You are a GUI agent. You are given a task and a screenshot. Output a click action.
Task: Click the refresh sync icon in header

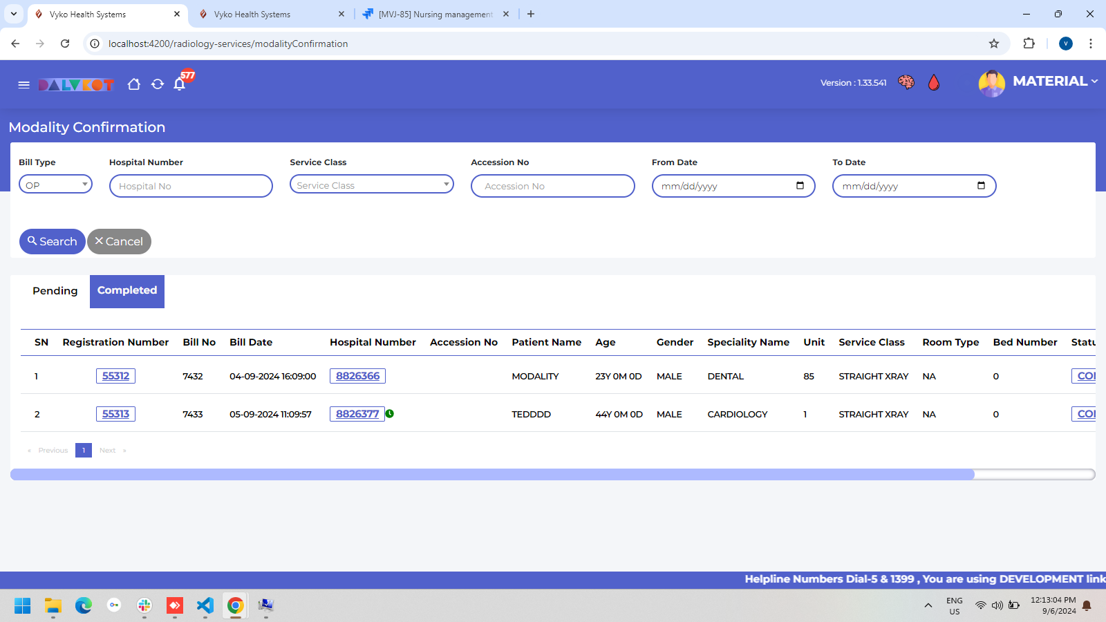tap(158, 84)
